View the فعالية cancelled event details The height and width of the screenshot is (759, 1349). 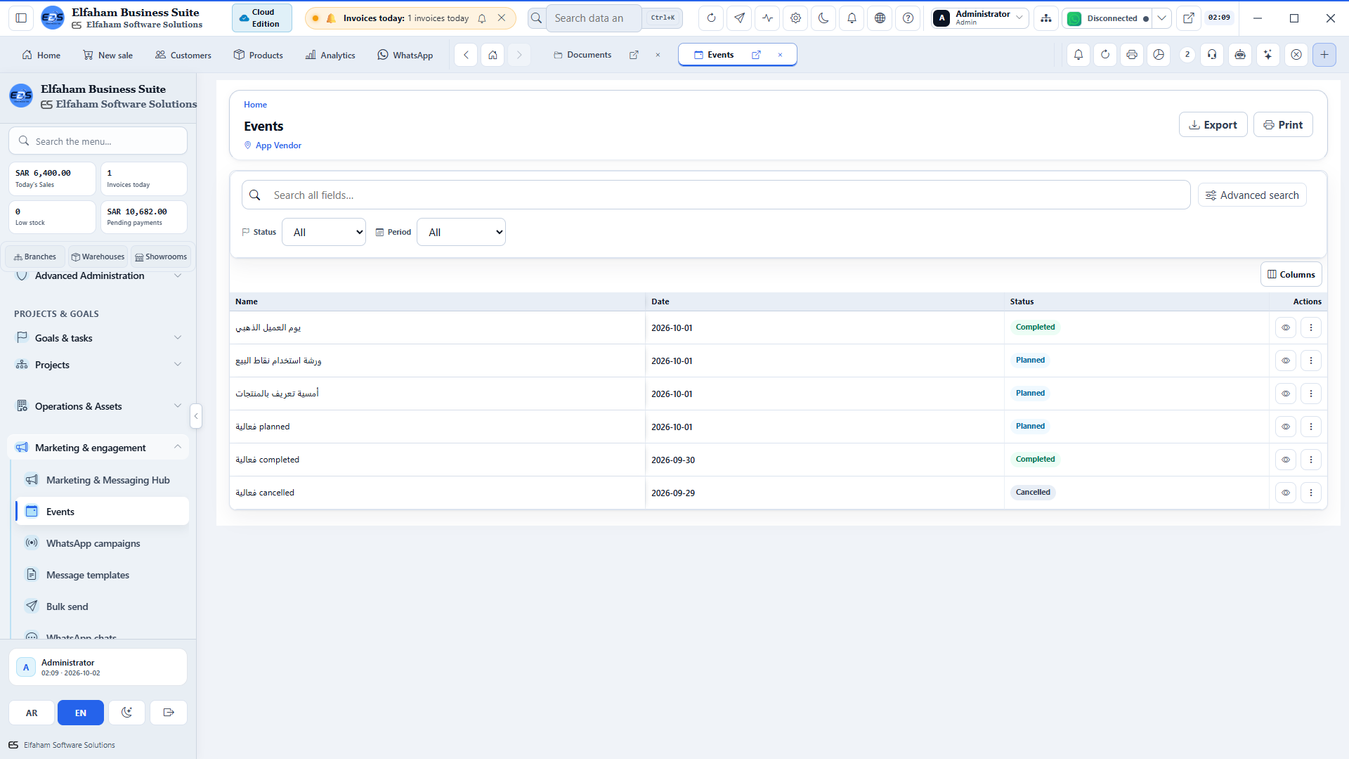(1285, 493)
